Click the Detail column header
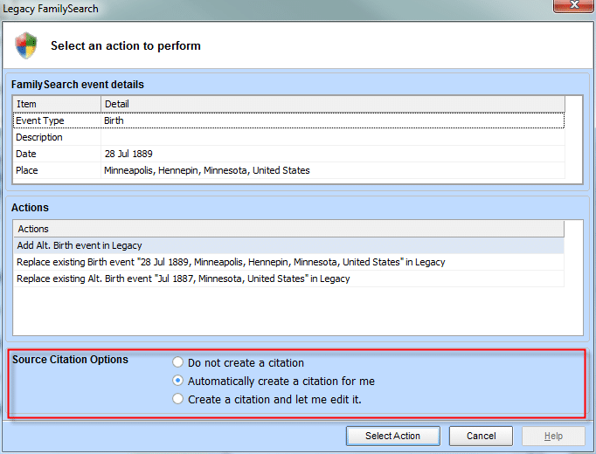Screen dimensions: 596x454 click(x=333, y=104)
